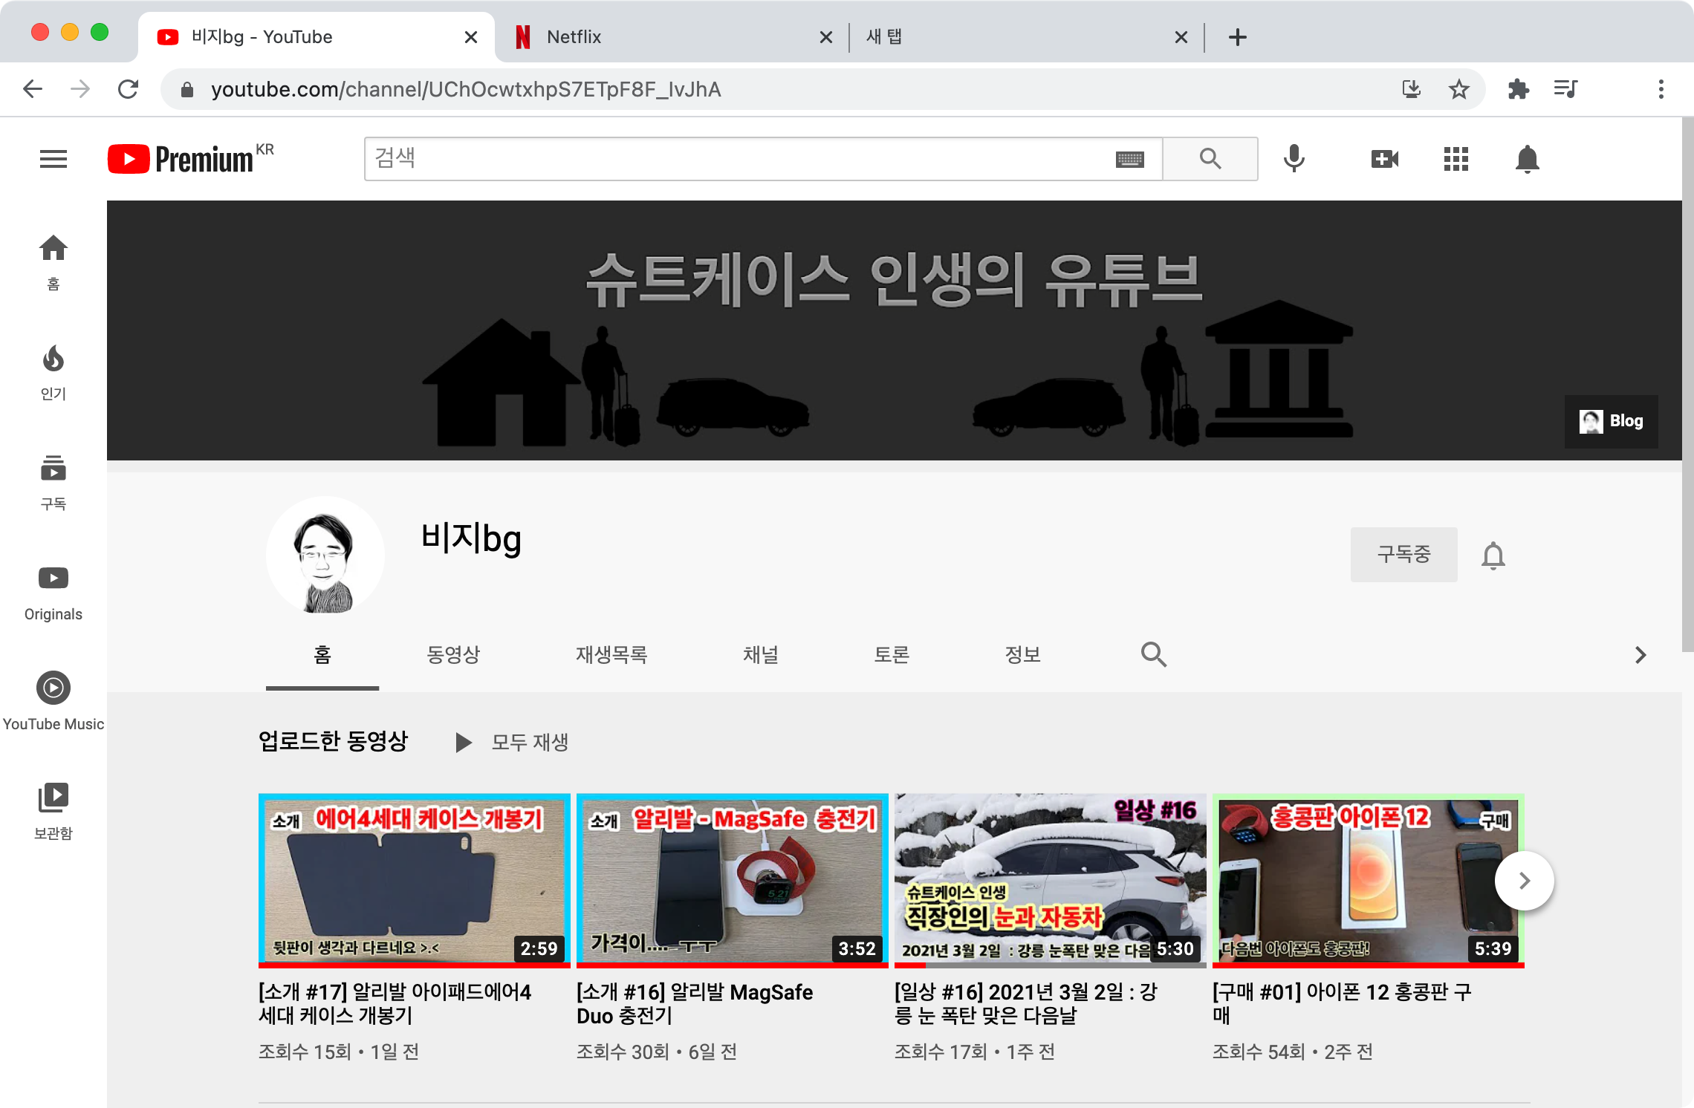Open notifications bell in YouTube header
Image resolution: width=1694 pixels, height=1108 pixels.
click(x=1527, y=158)
